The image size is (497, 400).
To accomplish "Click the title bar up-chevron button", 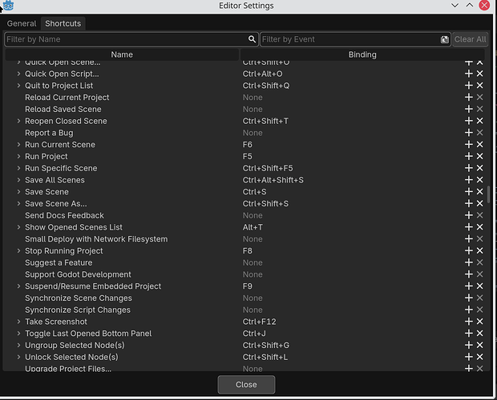I will pos(470,6).
